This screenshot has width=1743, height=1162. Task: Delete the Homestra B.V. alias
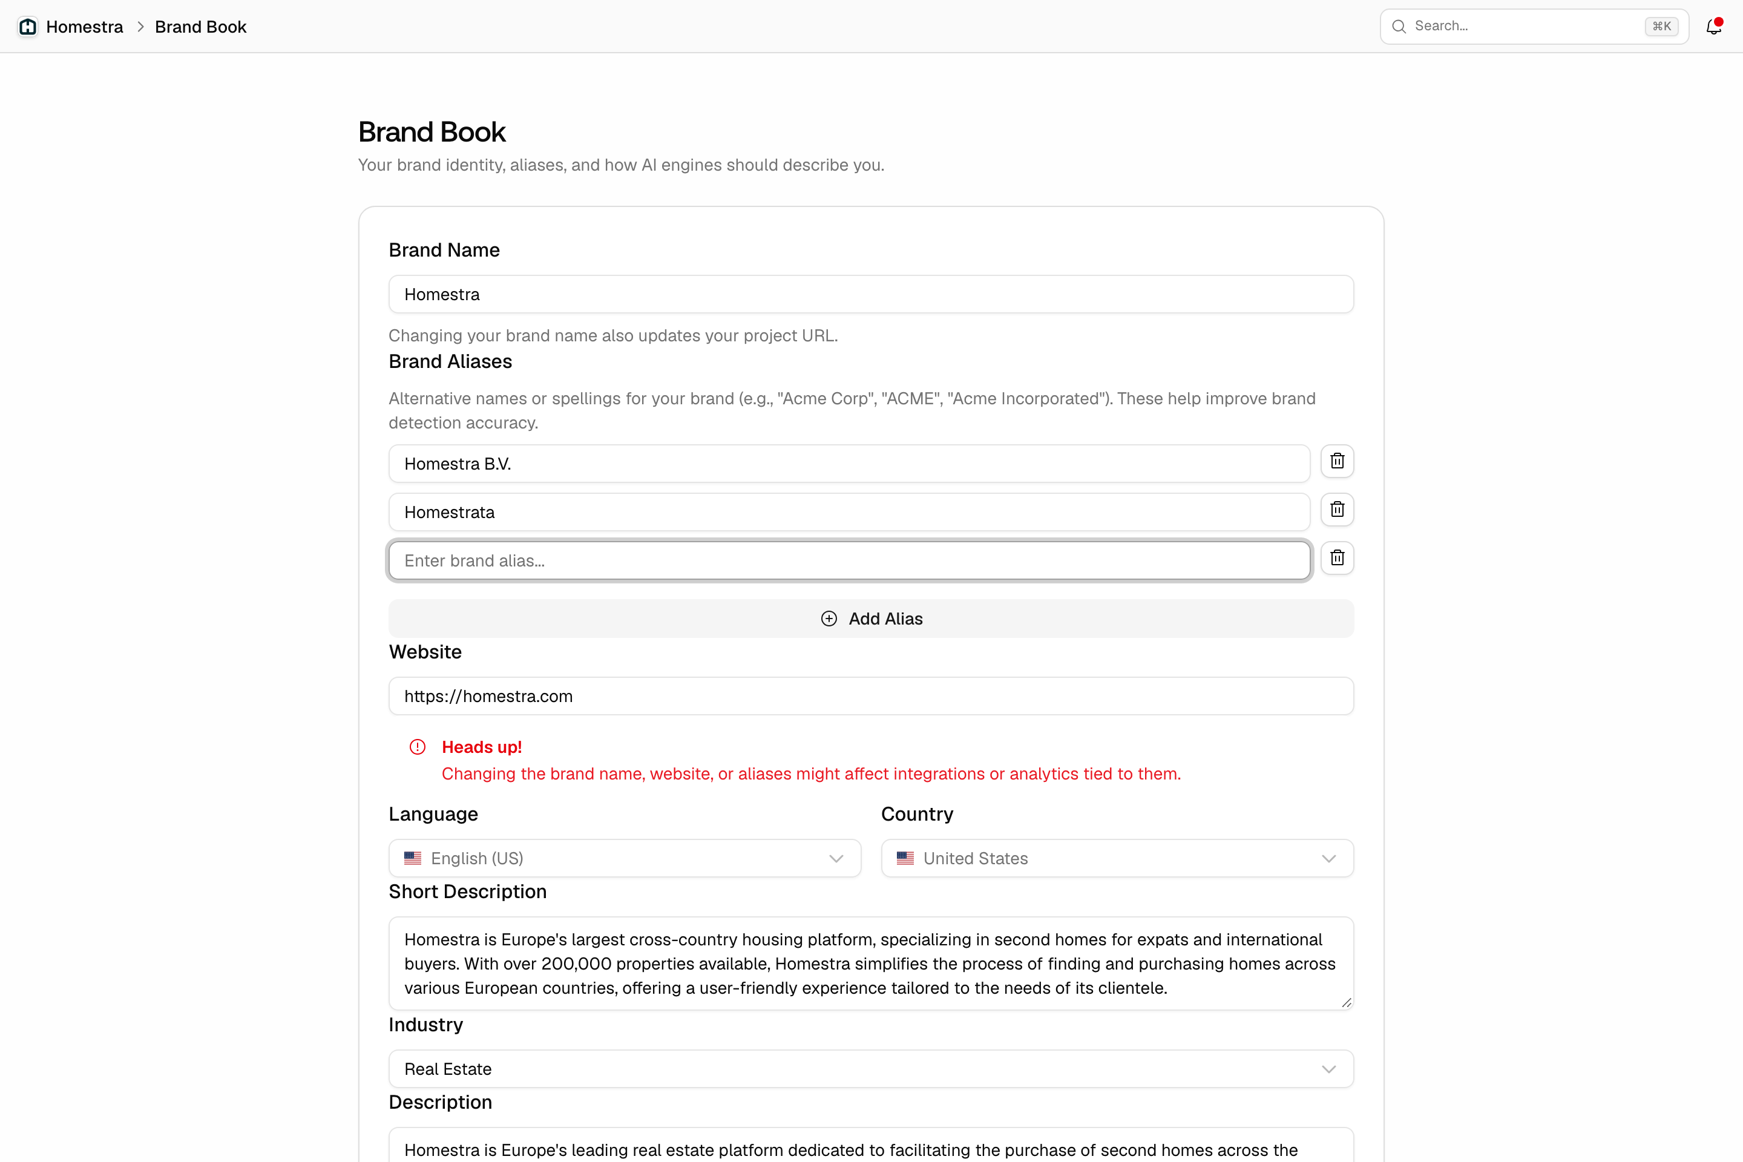[x=1337, y=461]
